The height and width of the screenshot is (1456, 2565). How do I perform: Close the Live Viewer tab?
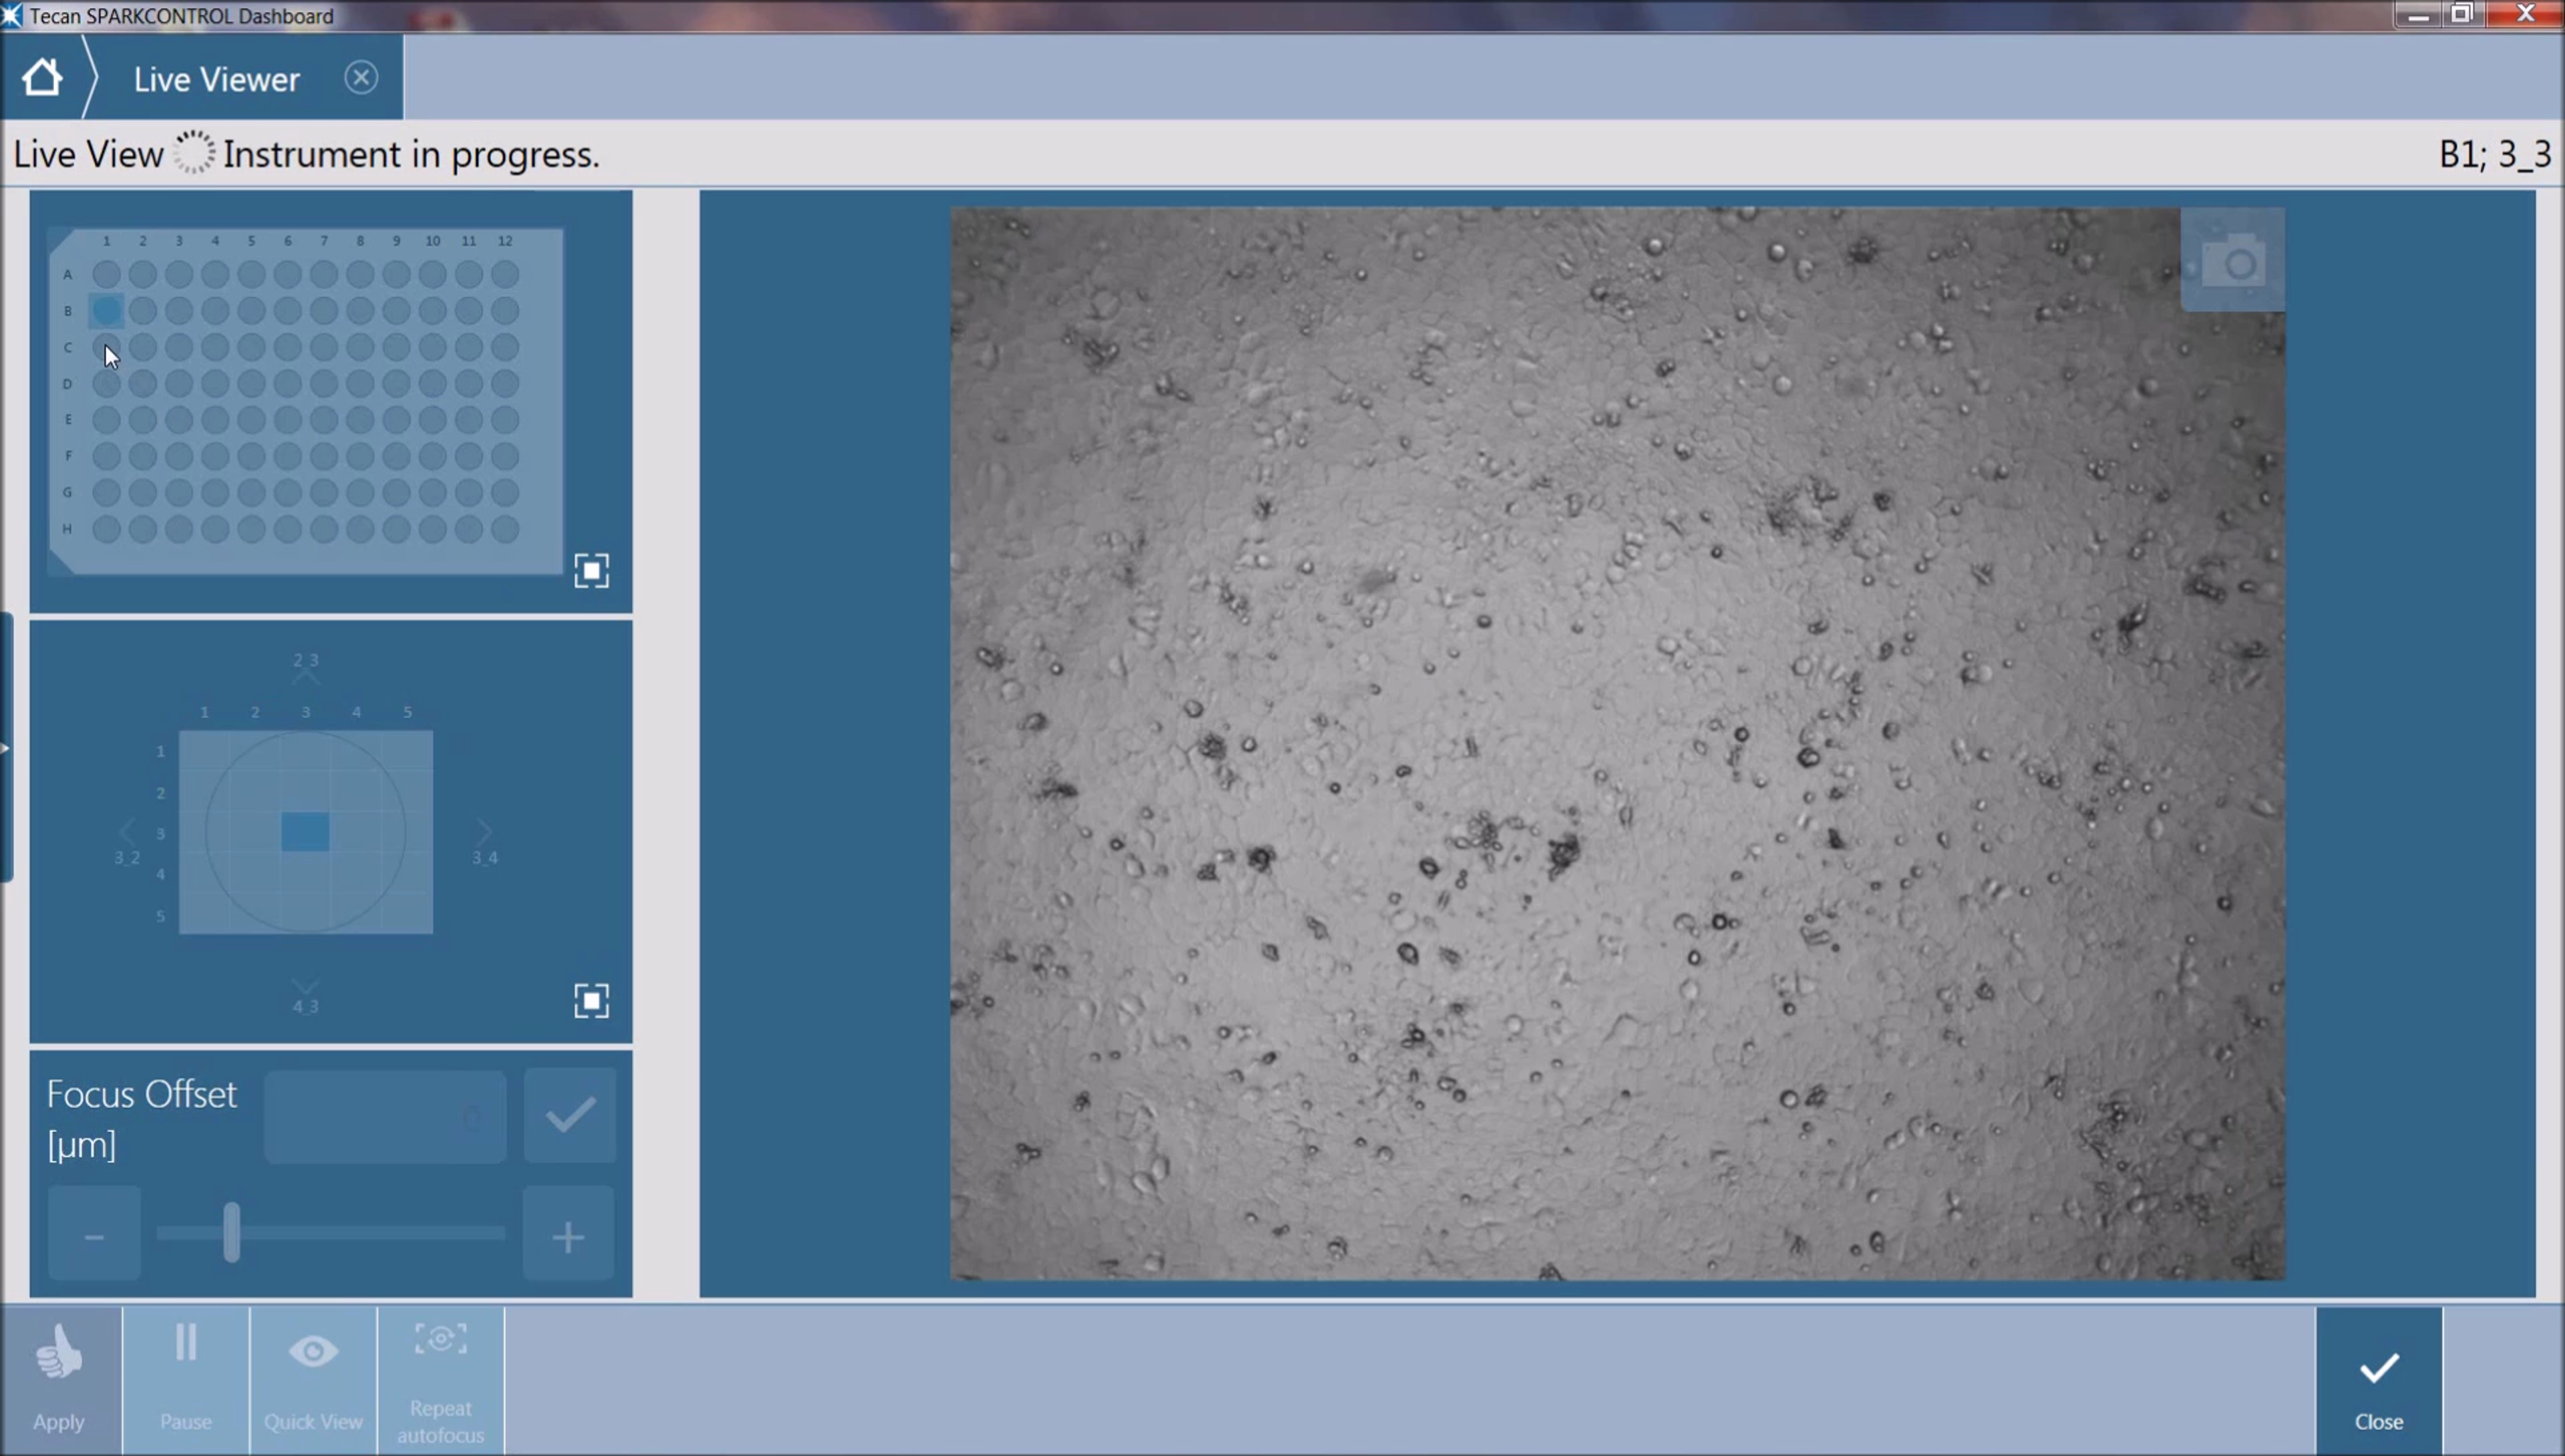[x=361, y=77]
